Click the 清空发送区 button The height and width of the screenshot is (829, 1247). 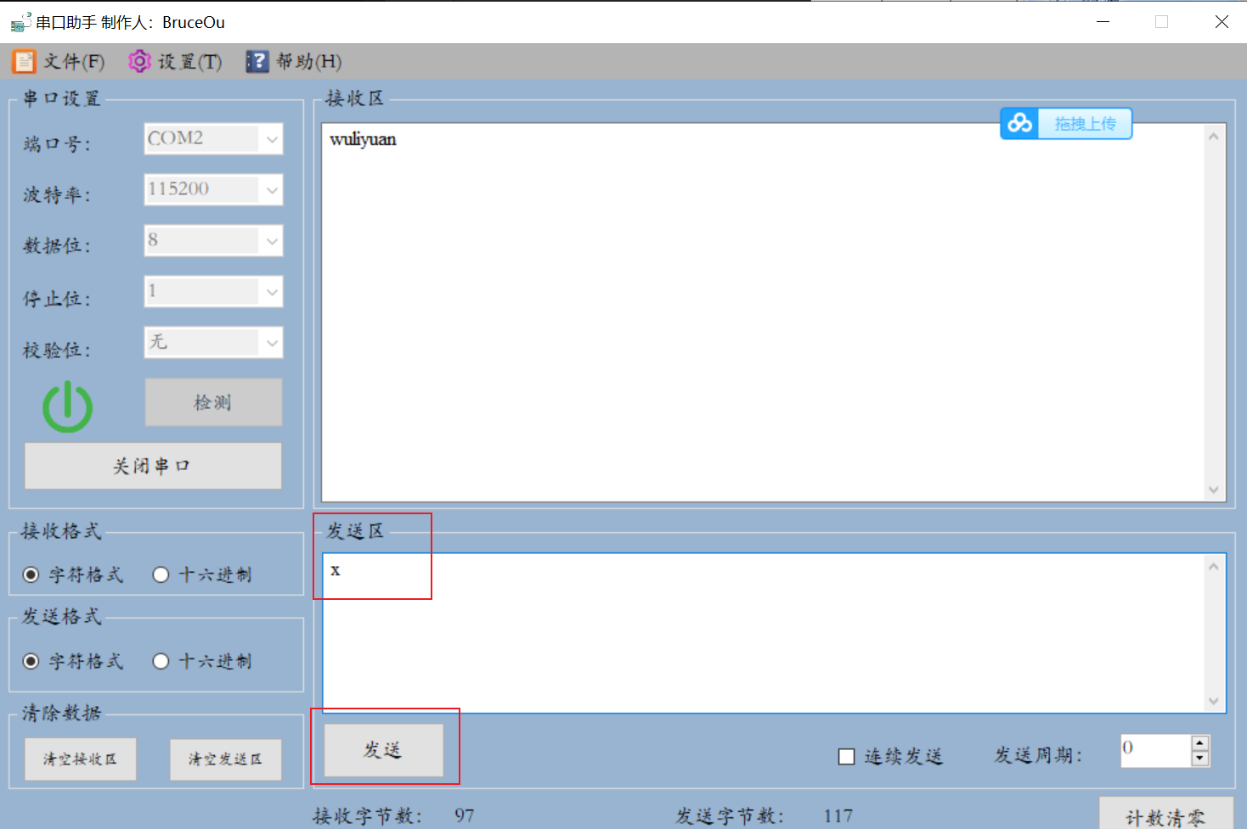(x=225, y=759)
